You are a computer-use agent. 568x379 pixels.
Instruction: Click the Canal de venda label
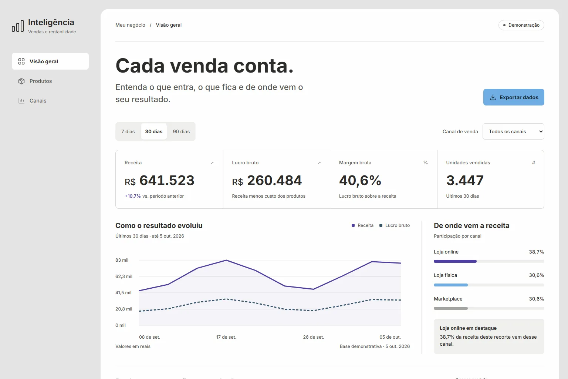click(460, 132)
